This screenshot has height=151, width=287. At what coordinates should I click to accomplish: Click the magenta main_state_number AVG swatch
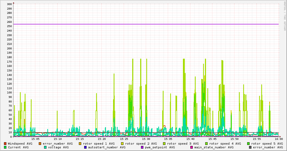[192, 147]
